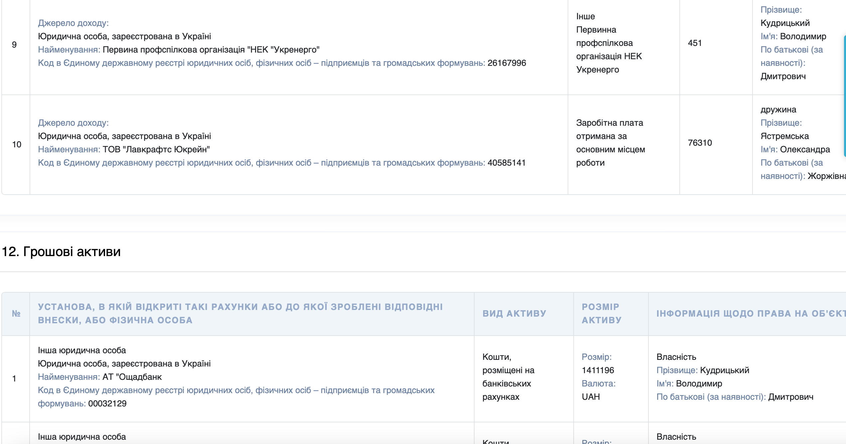Click the word 'дружина' in row 10
The width and height of the screenshot is (846, 444).
click(778, 110)
